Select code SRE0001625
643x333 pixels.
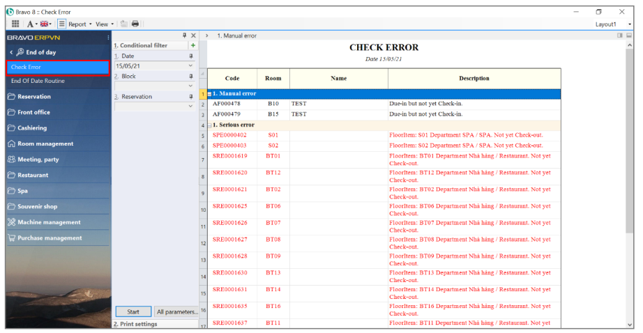tap(229, 206)
